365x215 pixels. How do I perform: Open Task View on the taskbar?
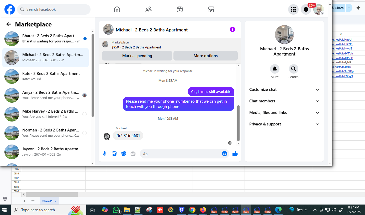click(x=92, y=210)
